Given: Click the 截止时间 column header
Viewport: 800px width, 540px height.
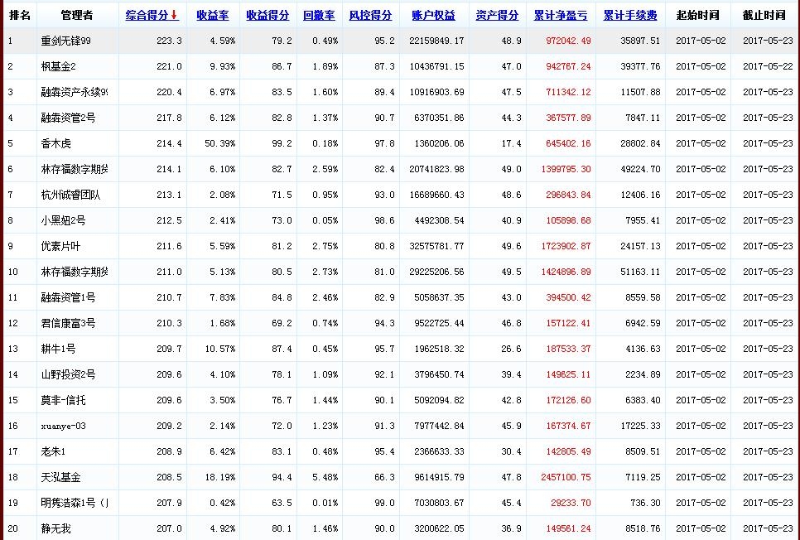Looking at the screenshot, I should pos(764,16).
